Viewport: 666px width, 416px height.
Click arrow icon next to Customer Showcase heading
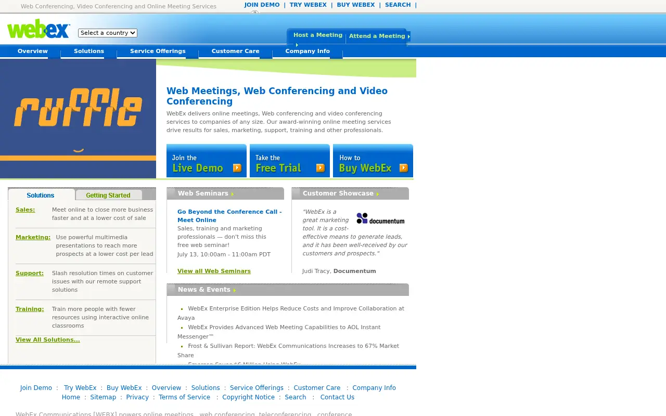coord(378,194)
